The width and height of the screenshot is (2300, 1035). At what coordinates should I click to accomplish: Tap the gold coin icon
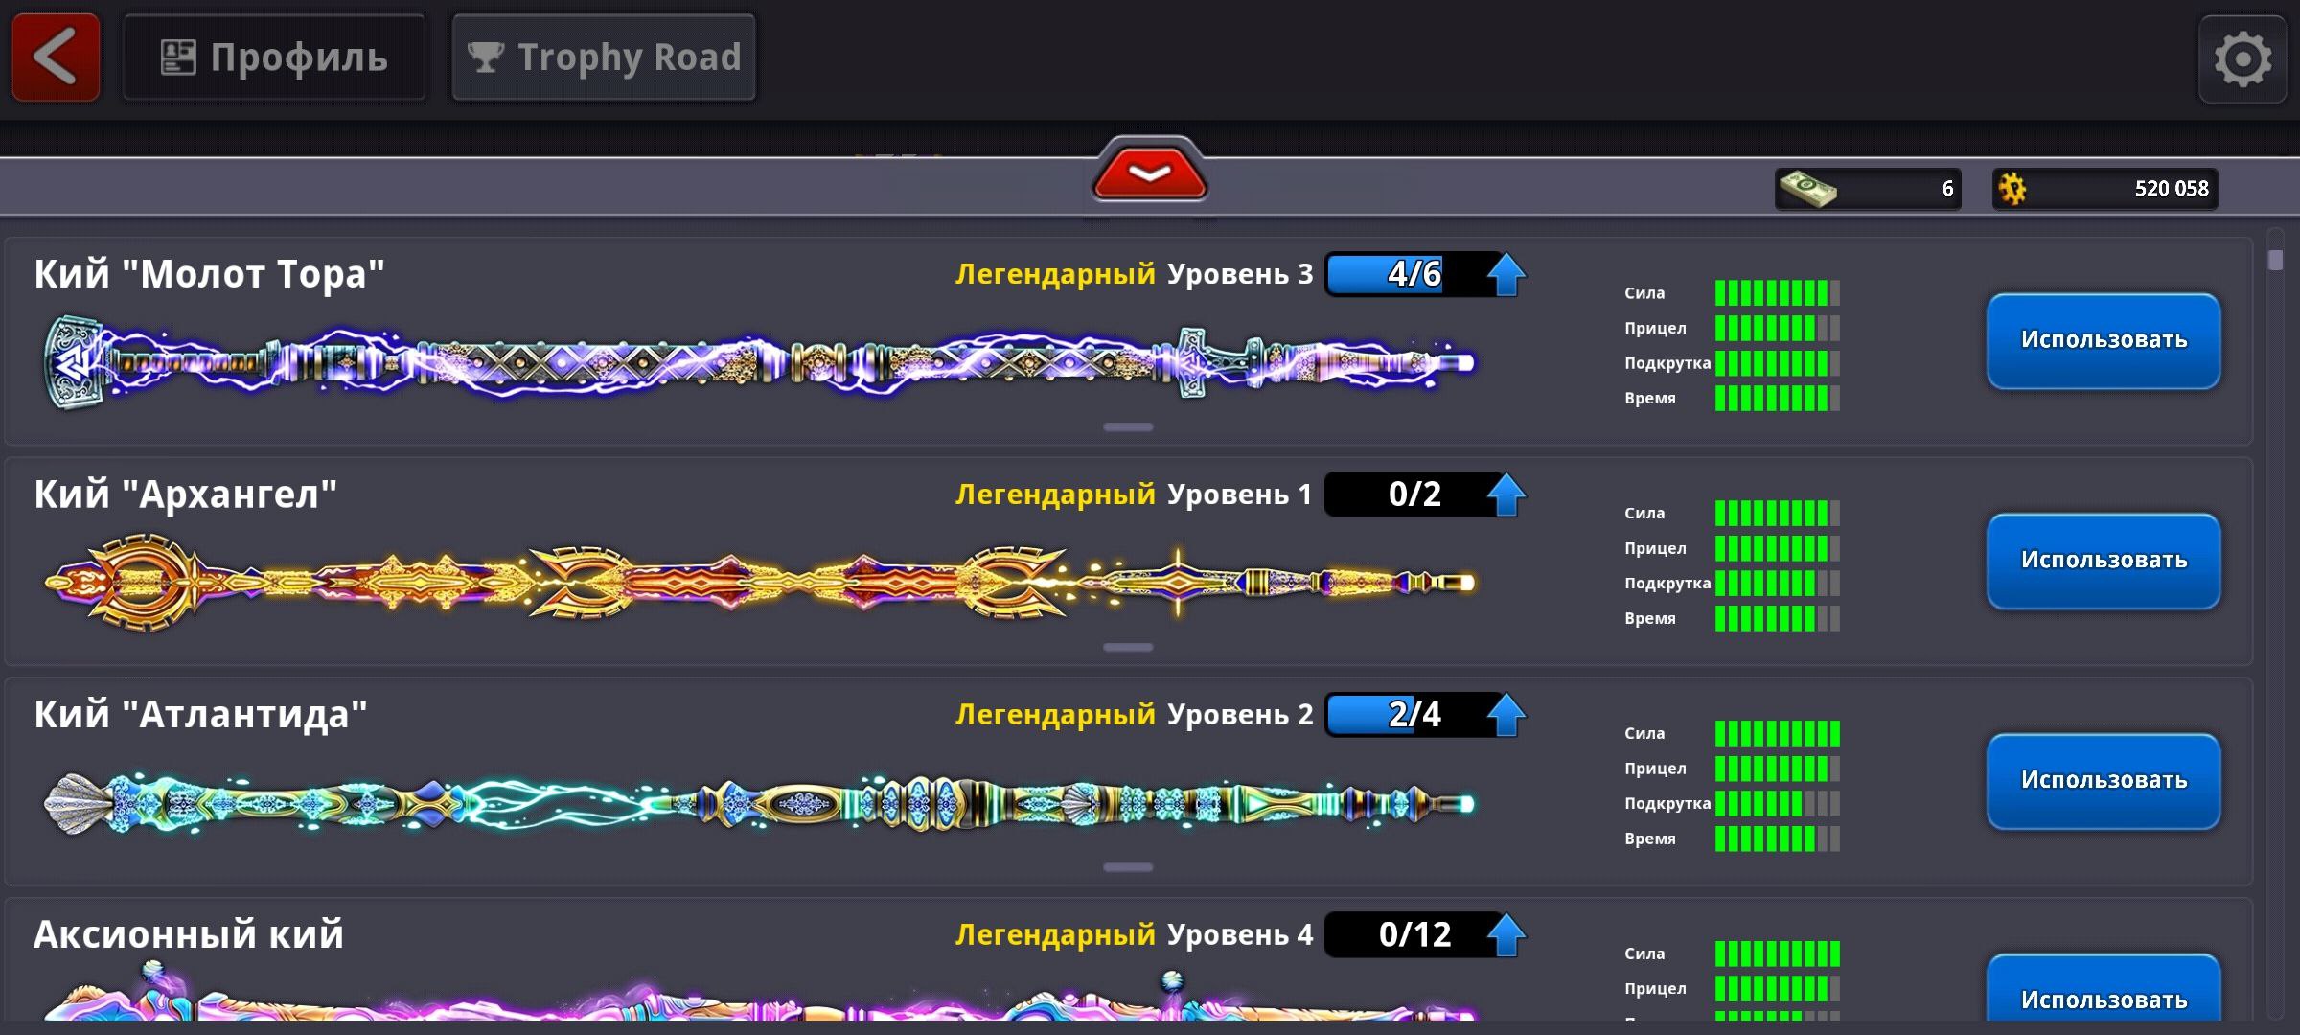2012,189
